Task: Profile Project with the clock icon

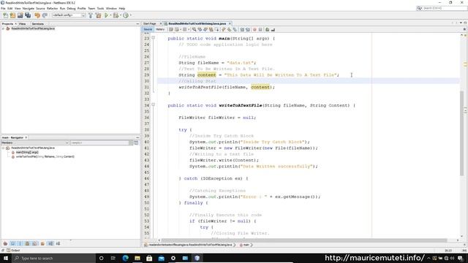Action: [126, 15]
